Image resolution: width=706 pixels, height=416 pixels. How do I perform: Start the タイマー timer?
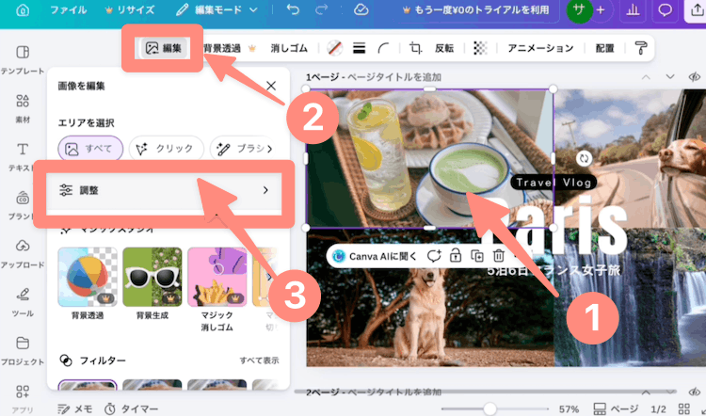click(x=132, y=408)
